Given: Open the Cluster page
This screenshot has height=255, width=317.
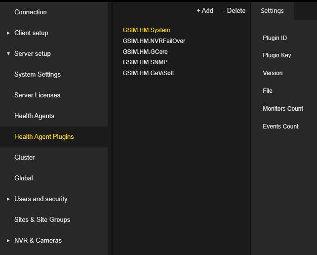Looking at the screenshot, I should coord(25,158).
